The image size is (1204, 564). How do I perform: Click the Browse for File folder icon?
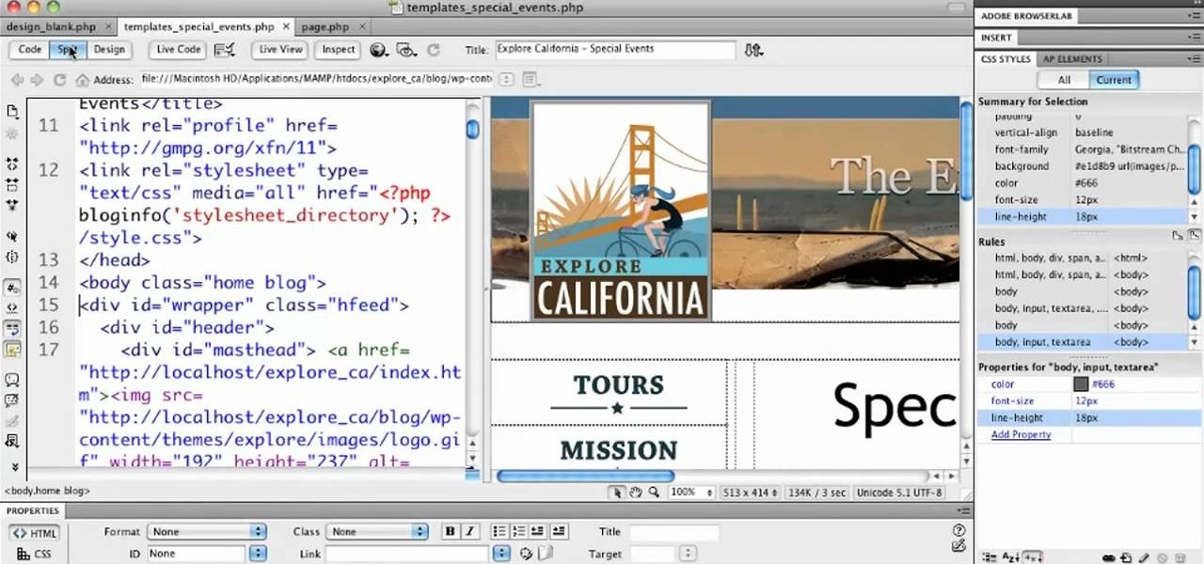coord(546,555)
